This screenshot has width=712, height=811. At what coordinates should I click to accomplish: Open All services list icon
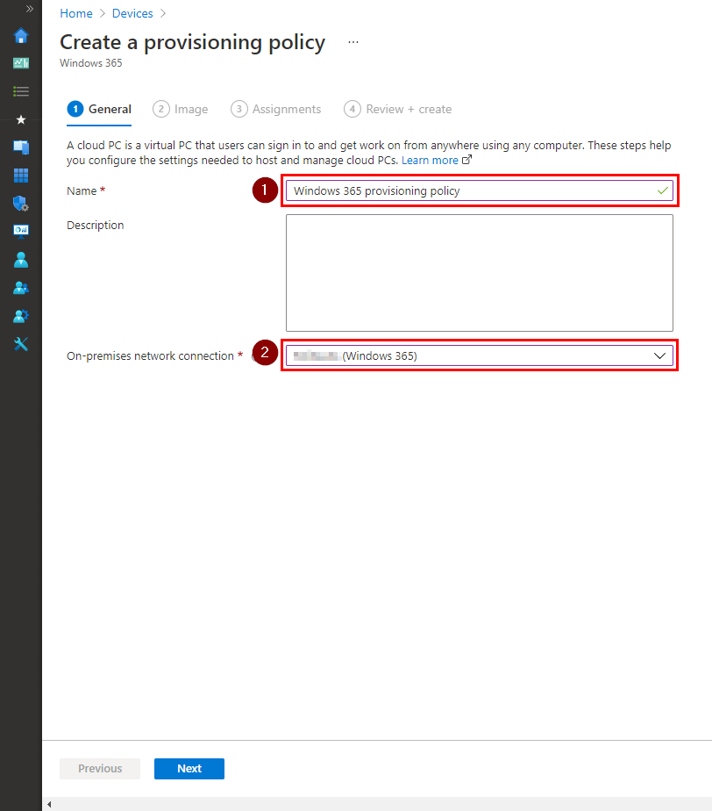pos(21,91)
